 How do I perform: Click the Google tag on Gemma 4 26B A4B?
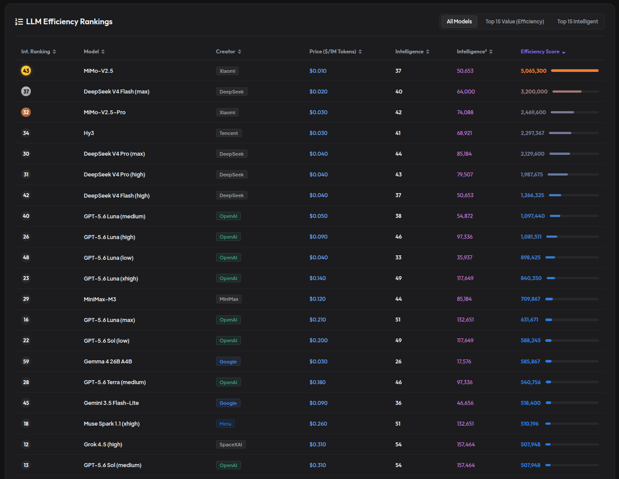(x=228, y=362)
